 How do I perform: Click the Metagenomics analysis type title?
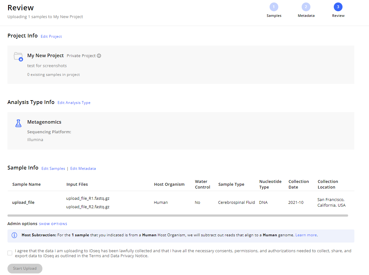click(44, 122)
